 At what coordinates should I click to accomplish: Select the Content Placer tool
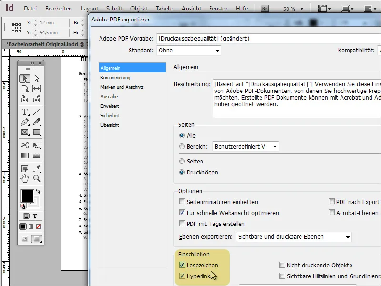tap(37, 99)
